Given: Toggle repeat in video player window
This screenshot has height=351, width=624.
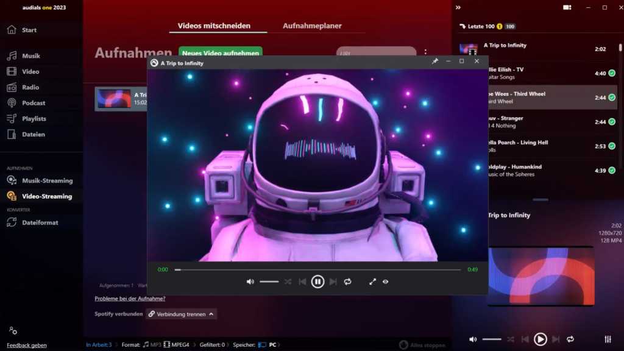Looking at the screenshot, I should pos(348,282).
